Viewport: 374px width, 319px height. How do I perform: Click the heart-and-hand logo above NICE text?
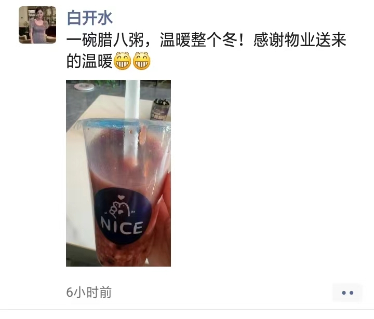pos(122,207)
